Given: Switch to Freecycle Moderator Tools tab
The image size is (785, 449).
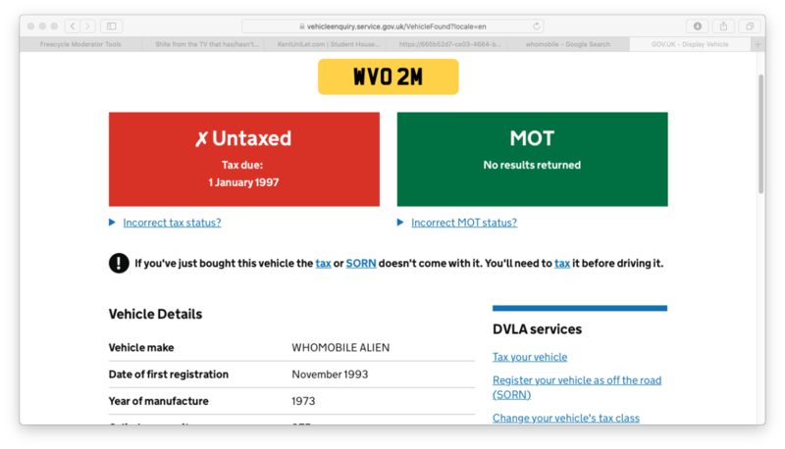Looking at the screenshot, I should [80, 44].
